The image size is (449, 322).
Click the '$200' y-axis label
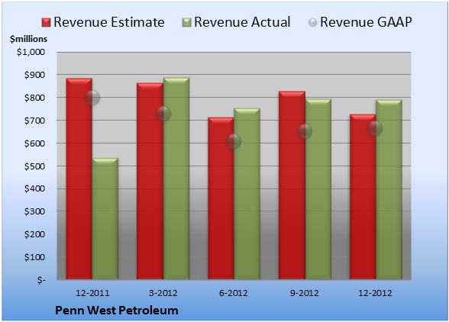click(34, 234)
